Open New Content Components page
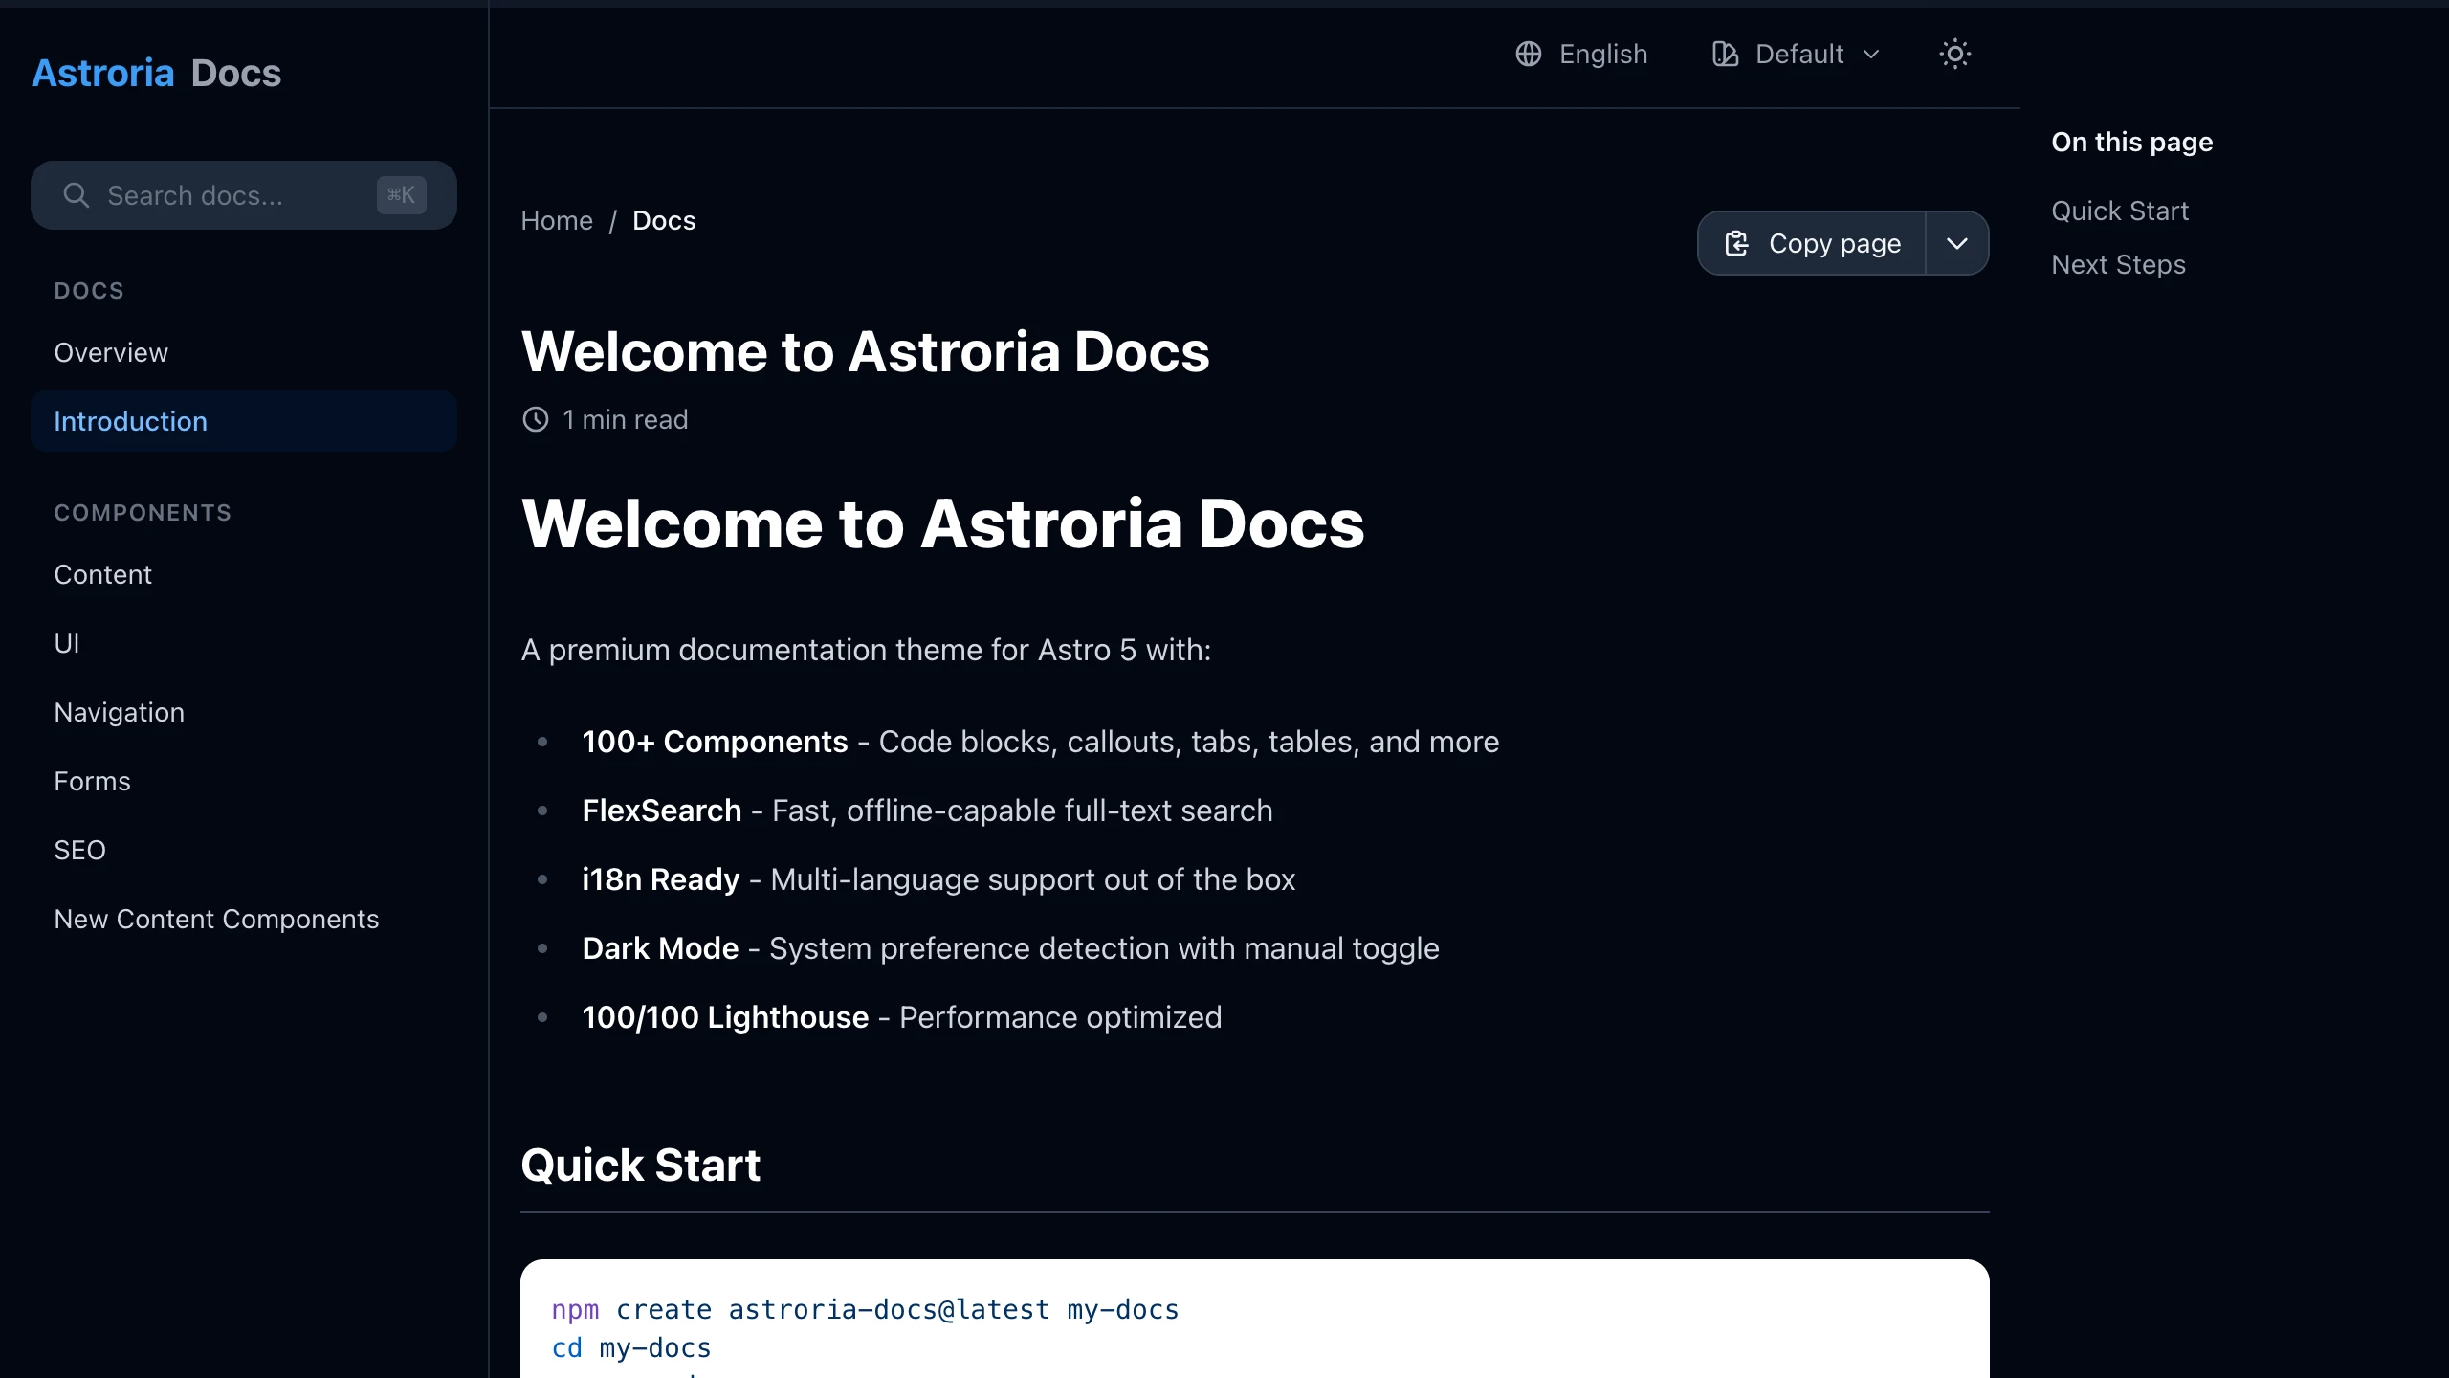This screenshot has height=1378, width=2449. point(216,919)
